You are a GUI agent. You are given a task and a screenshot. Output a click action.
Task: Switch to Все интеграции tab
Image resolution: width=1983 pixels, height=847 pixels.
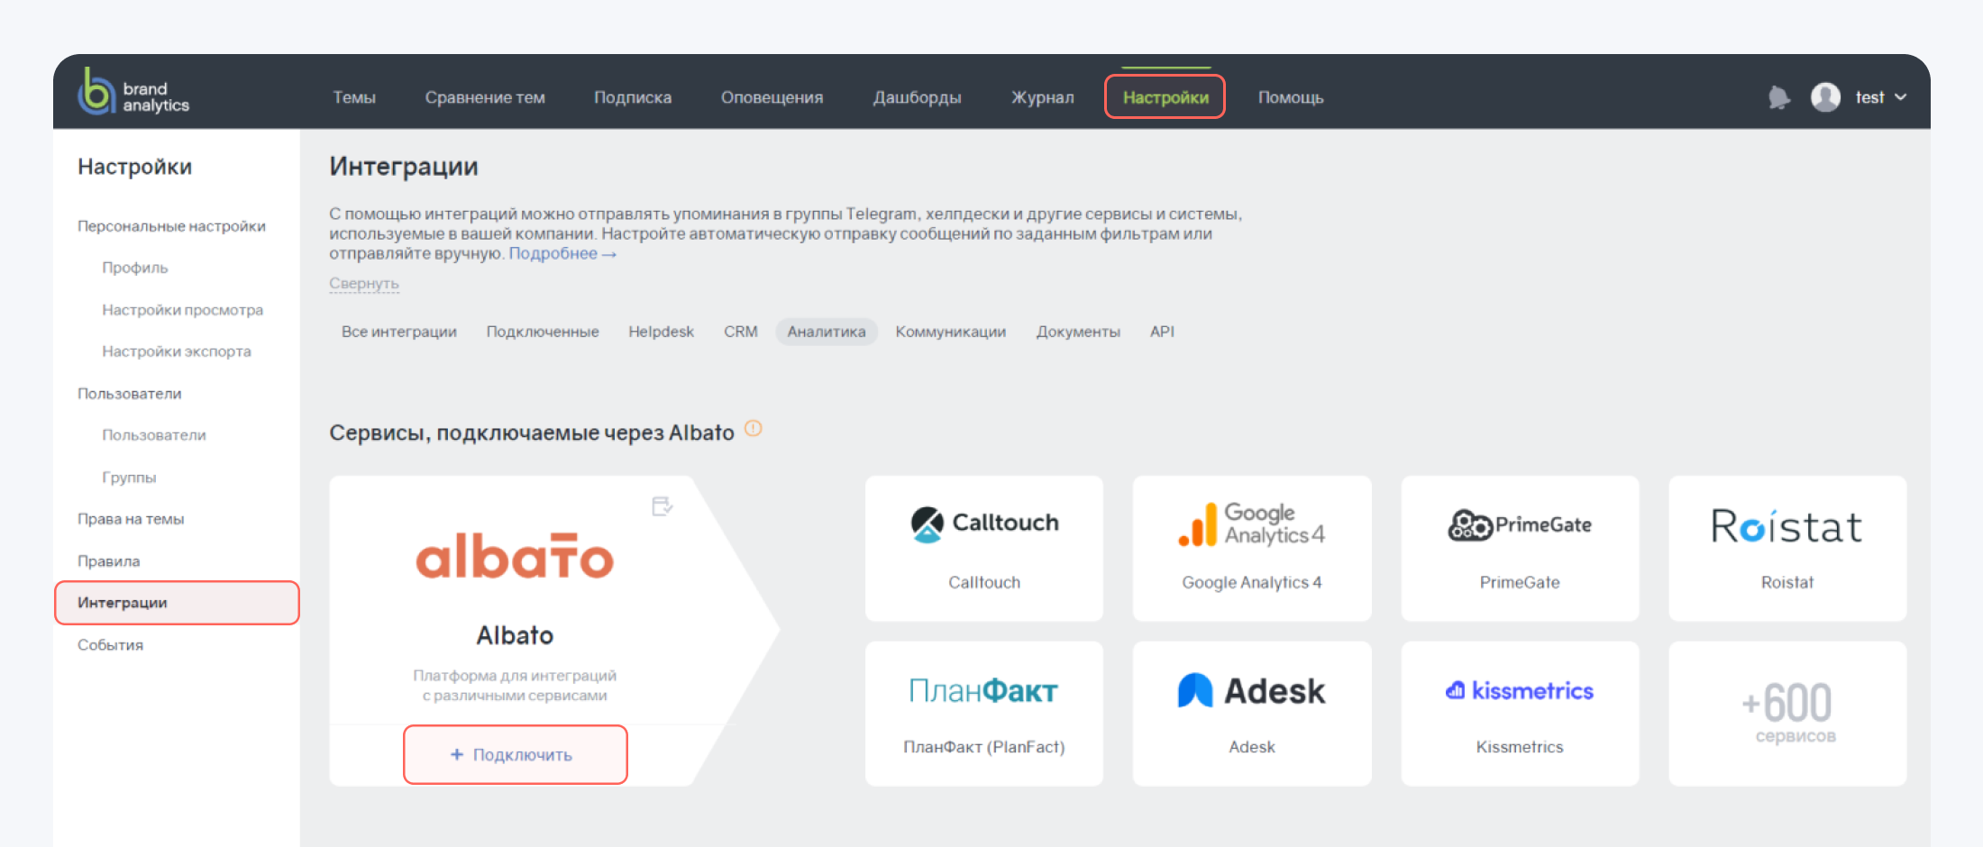(x=399, y=332)
